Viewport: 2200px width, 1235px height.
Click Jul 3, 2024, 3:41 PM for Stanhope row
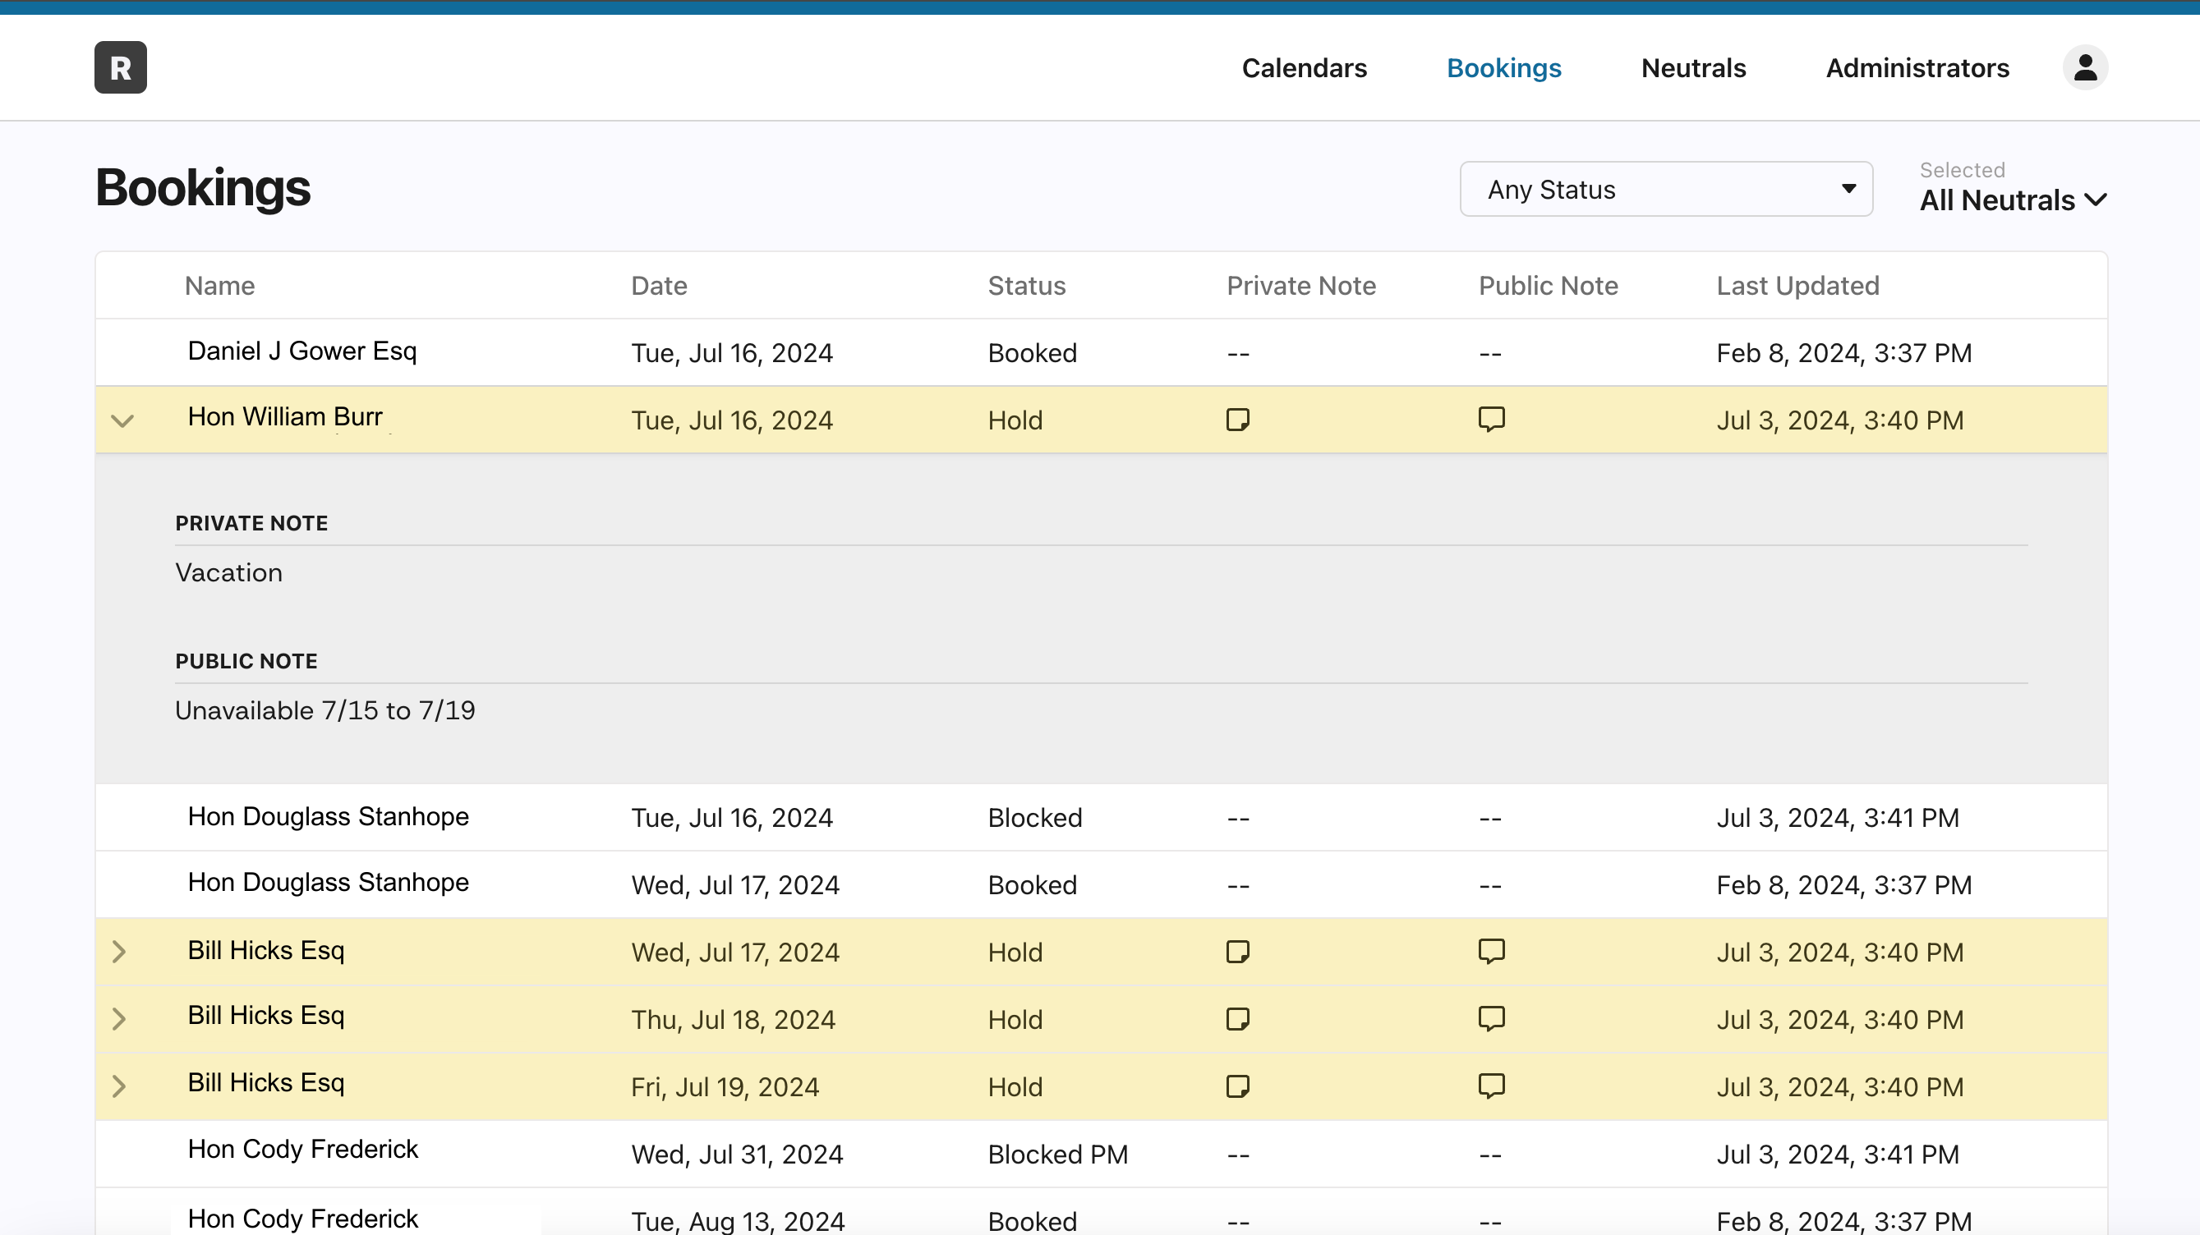tap(1837, 818)
